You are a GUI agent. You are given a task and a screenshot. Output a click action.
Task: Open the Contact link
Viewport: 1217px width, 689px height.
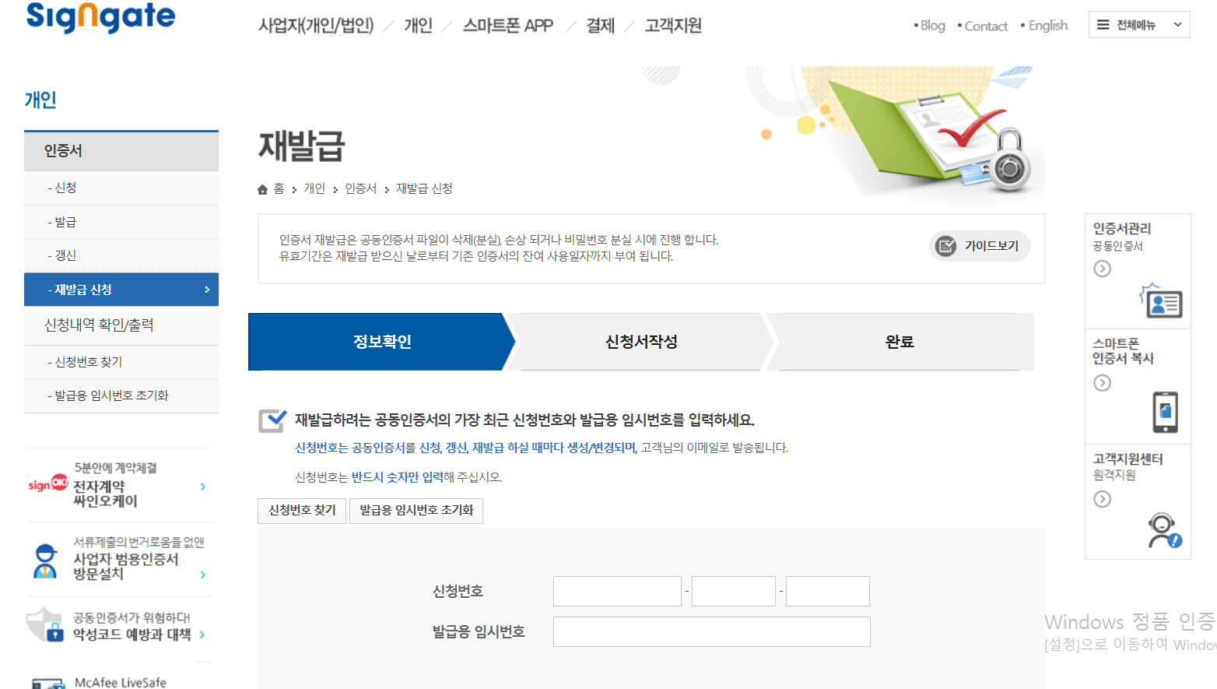point(986,26)
